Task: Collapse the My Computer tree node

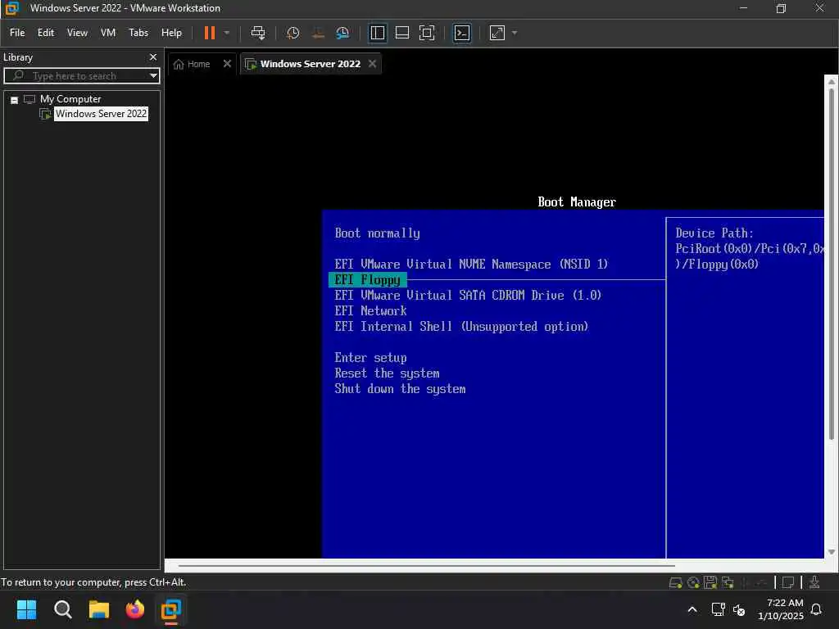Action: (15, 100)
